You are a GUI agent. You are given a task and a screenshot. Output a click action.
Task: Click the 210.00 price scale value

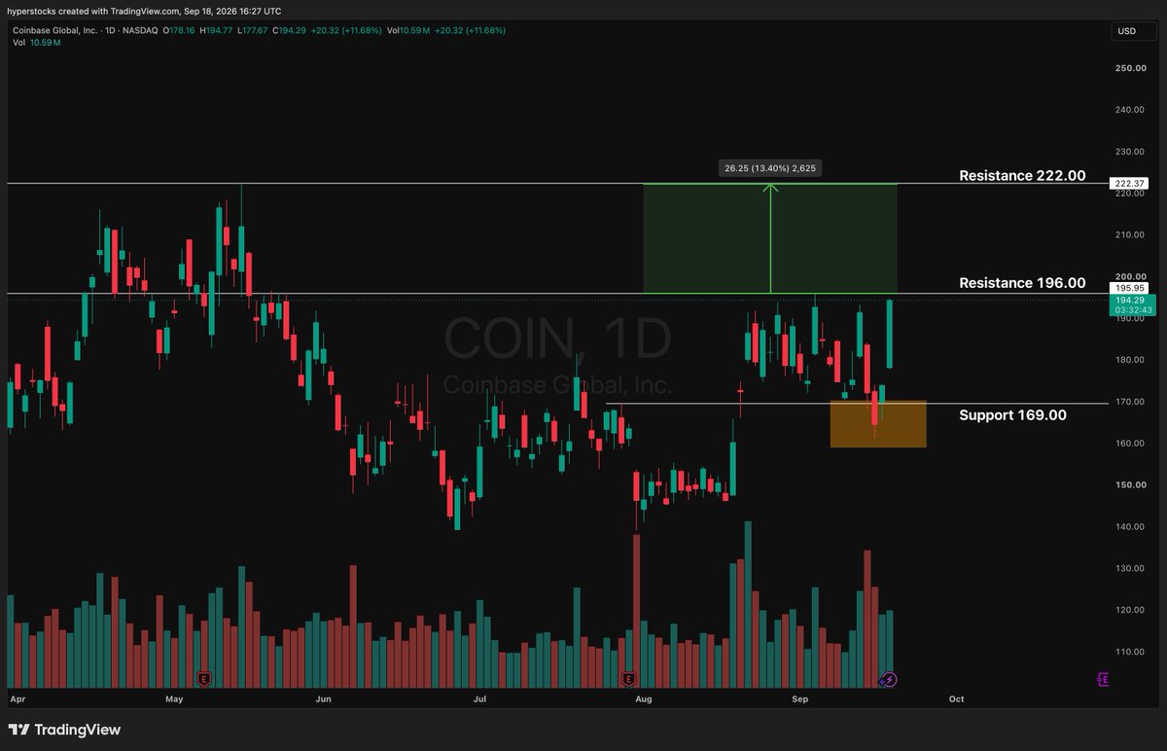pyautogui.click(x=1130, y=234)
